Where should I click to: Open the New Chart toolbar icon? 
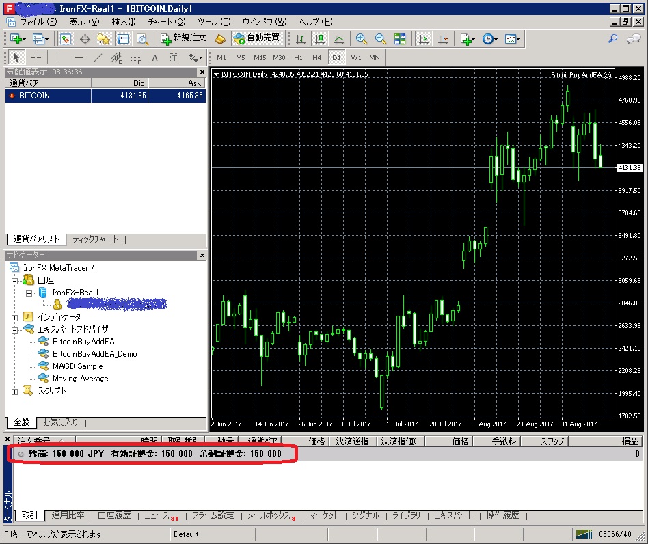coord(17,39)
